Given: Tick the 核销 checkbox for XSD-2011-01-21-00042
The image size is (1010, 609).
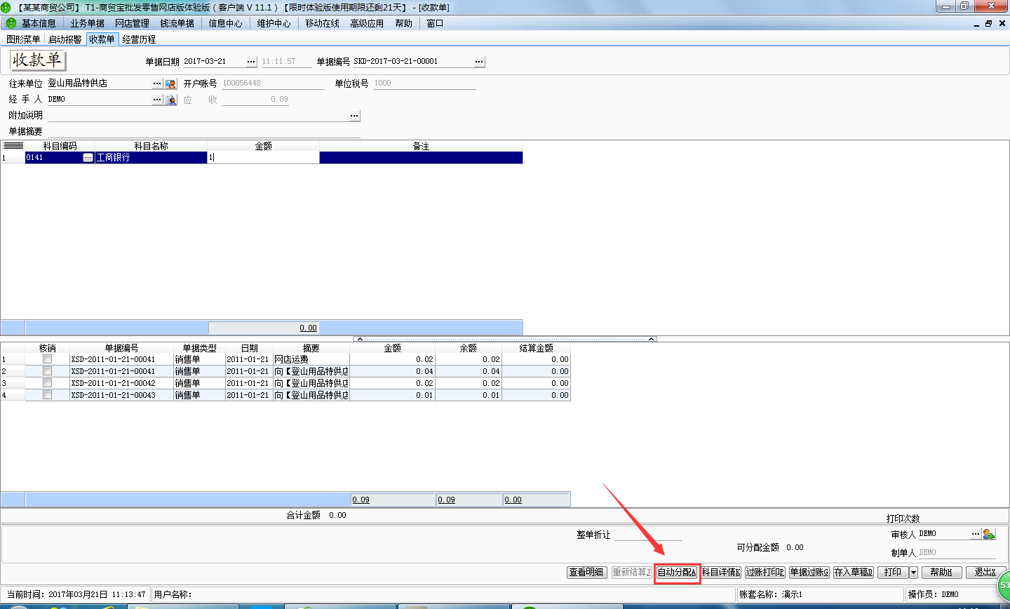Looking at the screenshot, I should point(47,383).
